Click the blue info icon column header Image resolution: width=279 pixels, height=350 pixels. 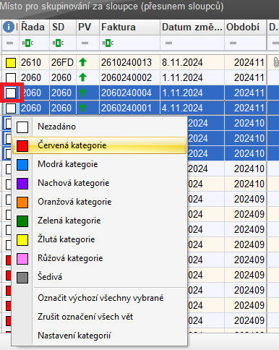9,27
